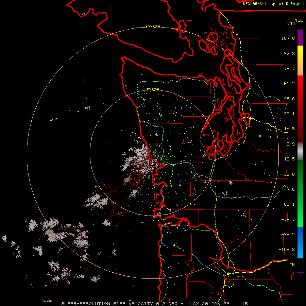
Task: Click the 92.3 velocity legend value
Action: 289,53
